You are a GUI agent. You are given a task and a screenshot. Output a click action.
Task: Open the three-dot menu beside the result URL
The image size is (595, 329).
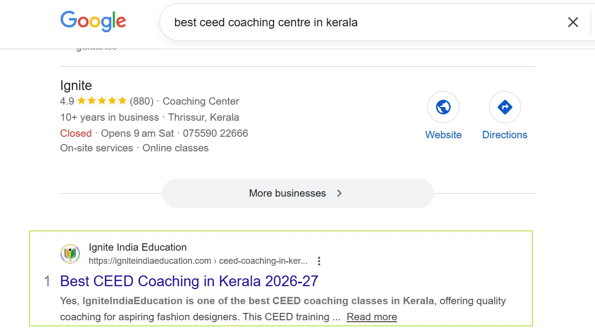[x=319, y=261]
